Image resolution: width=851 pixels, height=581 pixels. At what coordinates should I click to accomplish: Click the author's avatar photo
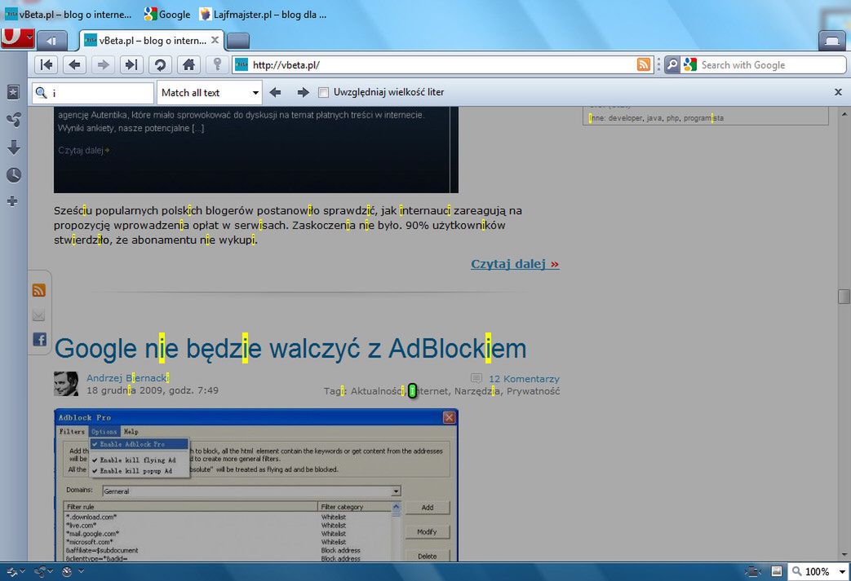(x=66, y=384)
